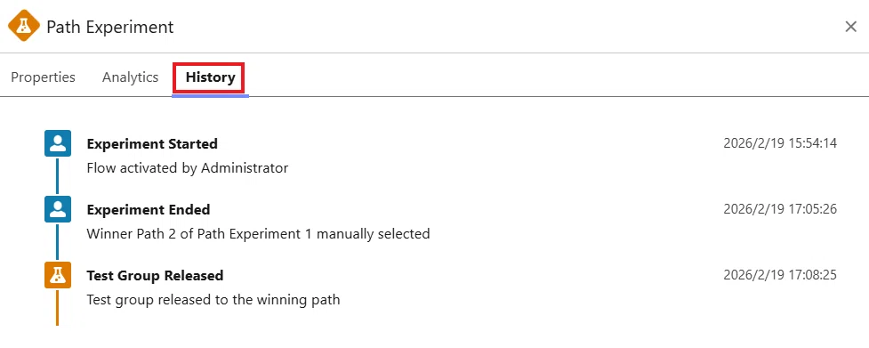Click the 17:05:26 timestamp
The image size is (869, 348).
point(780,209)
